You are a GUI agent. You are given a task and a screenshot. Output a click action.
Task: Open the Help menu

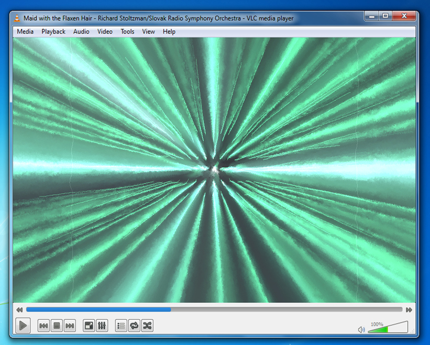[x=169, y=31]
